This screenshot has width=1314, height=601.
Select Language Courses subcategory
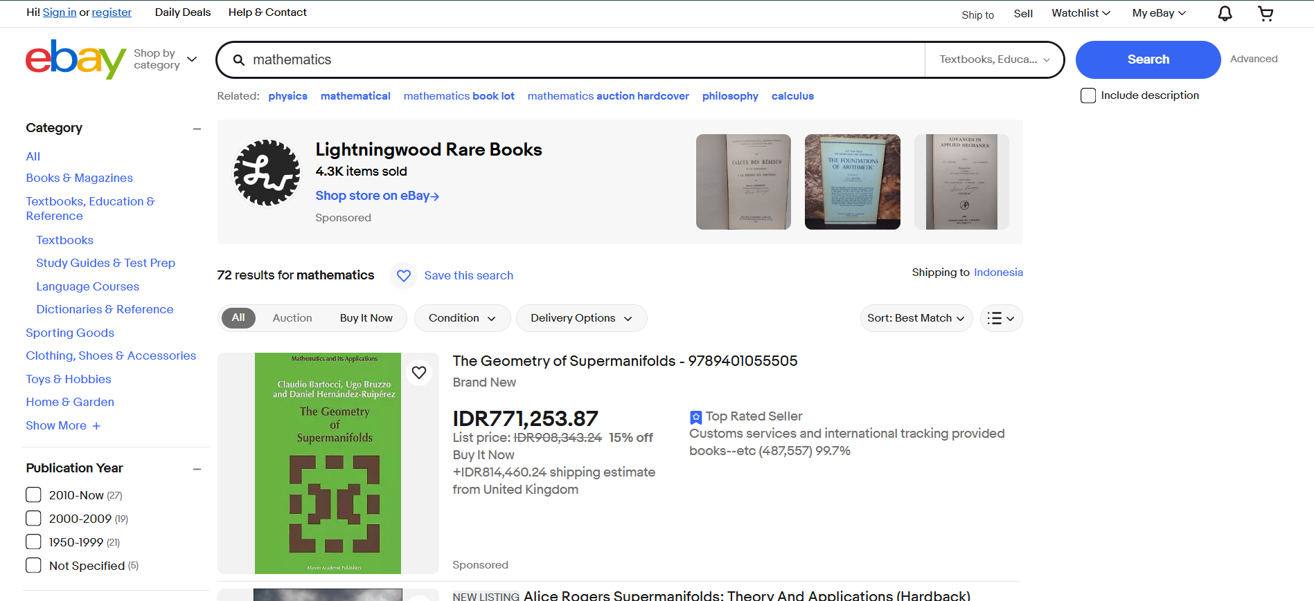tap(87, 287)
